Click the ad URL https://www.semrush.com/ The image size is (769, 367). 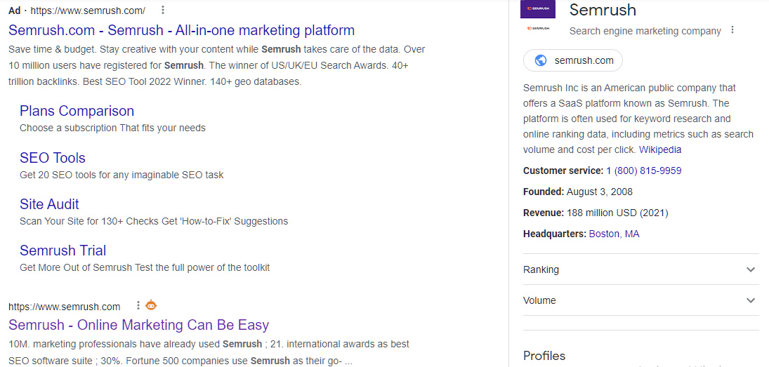(88, 11)
